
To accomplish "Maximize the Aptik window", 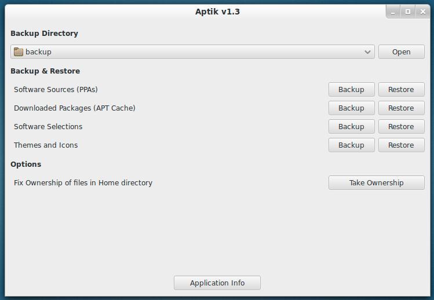I will [408, 12].
